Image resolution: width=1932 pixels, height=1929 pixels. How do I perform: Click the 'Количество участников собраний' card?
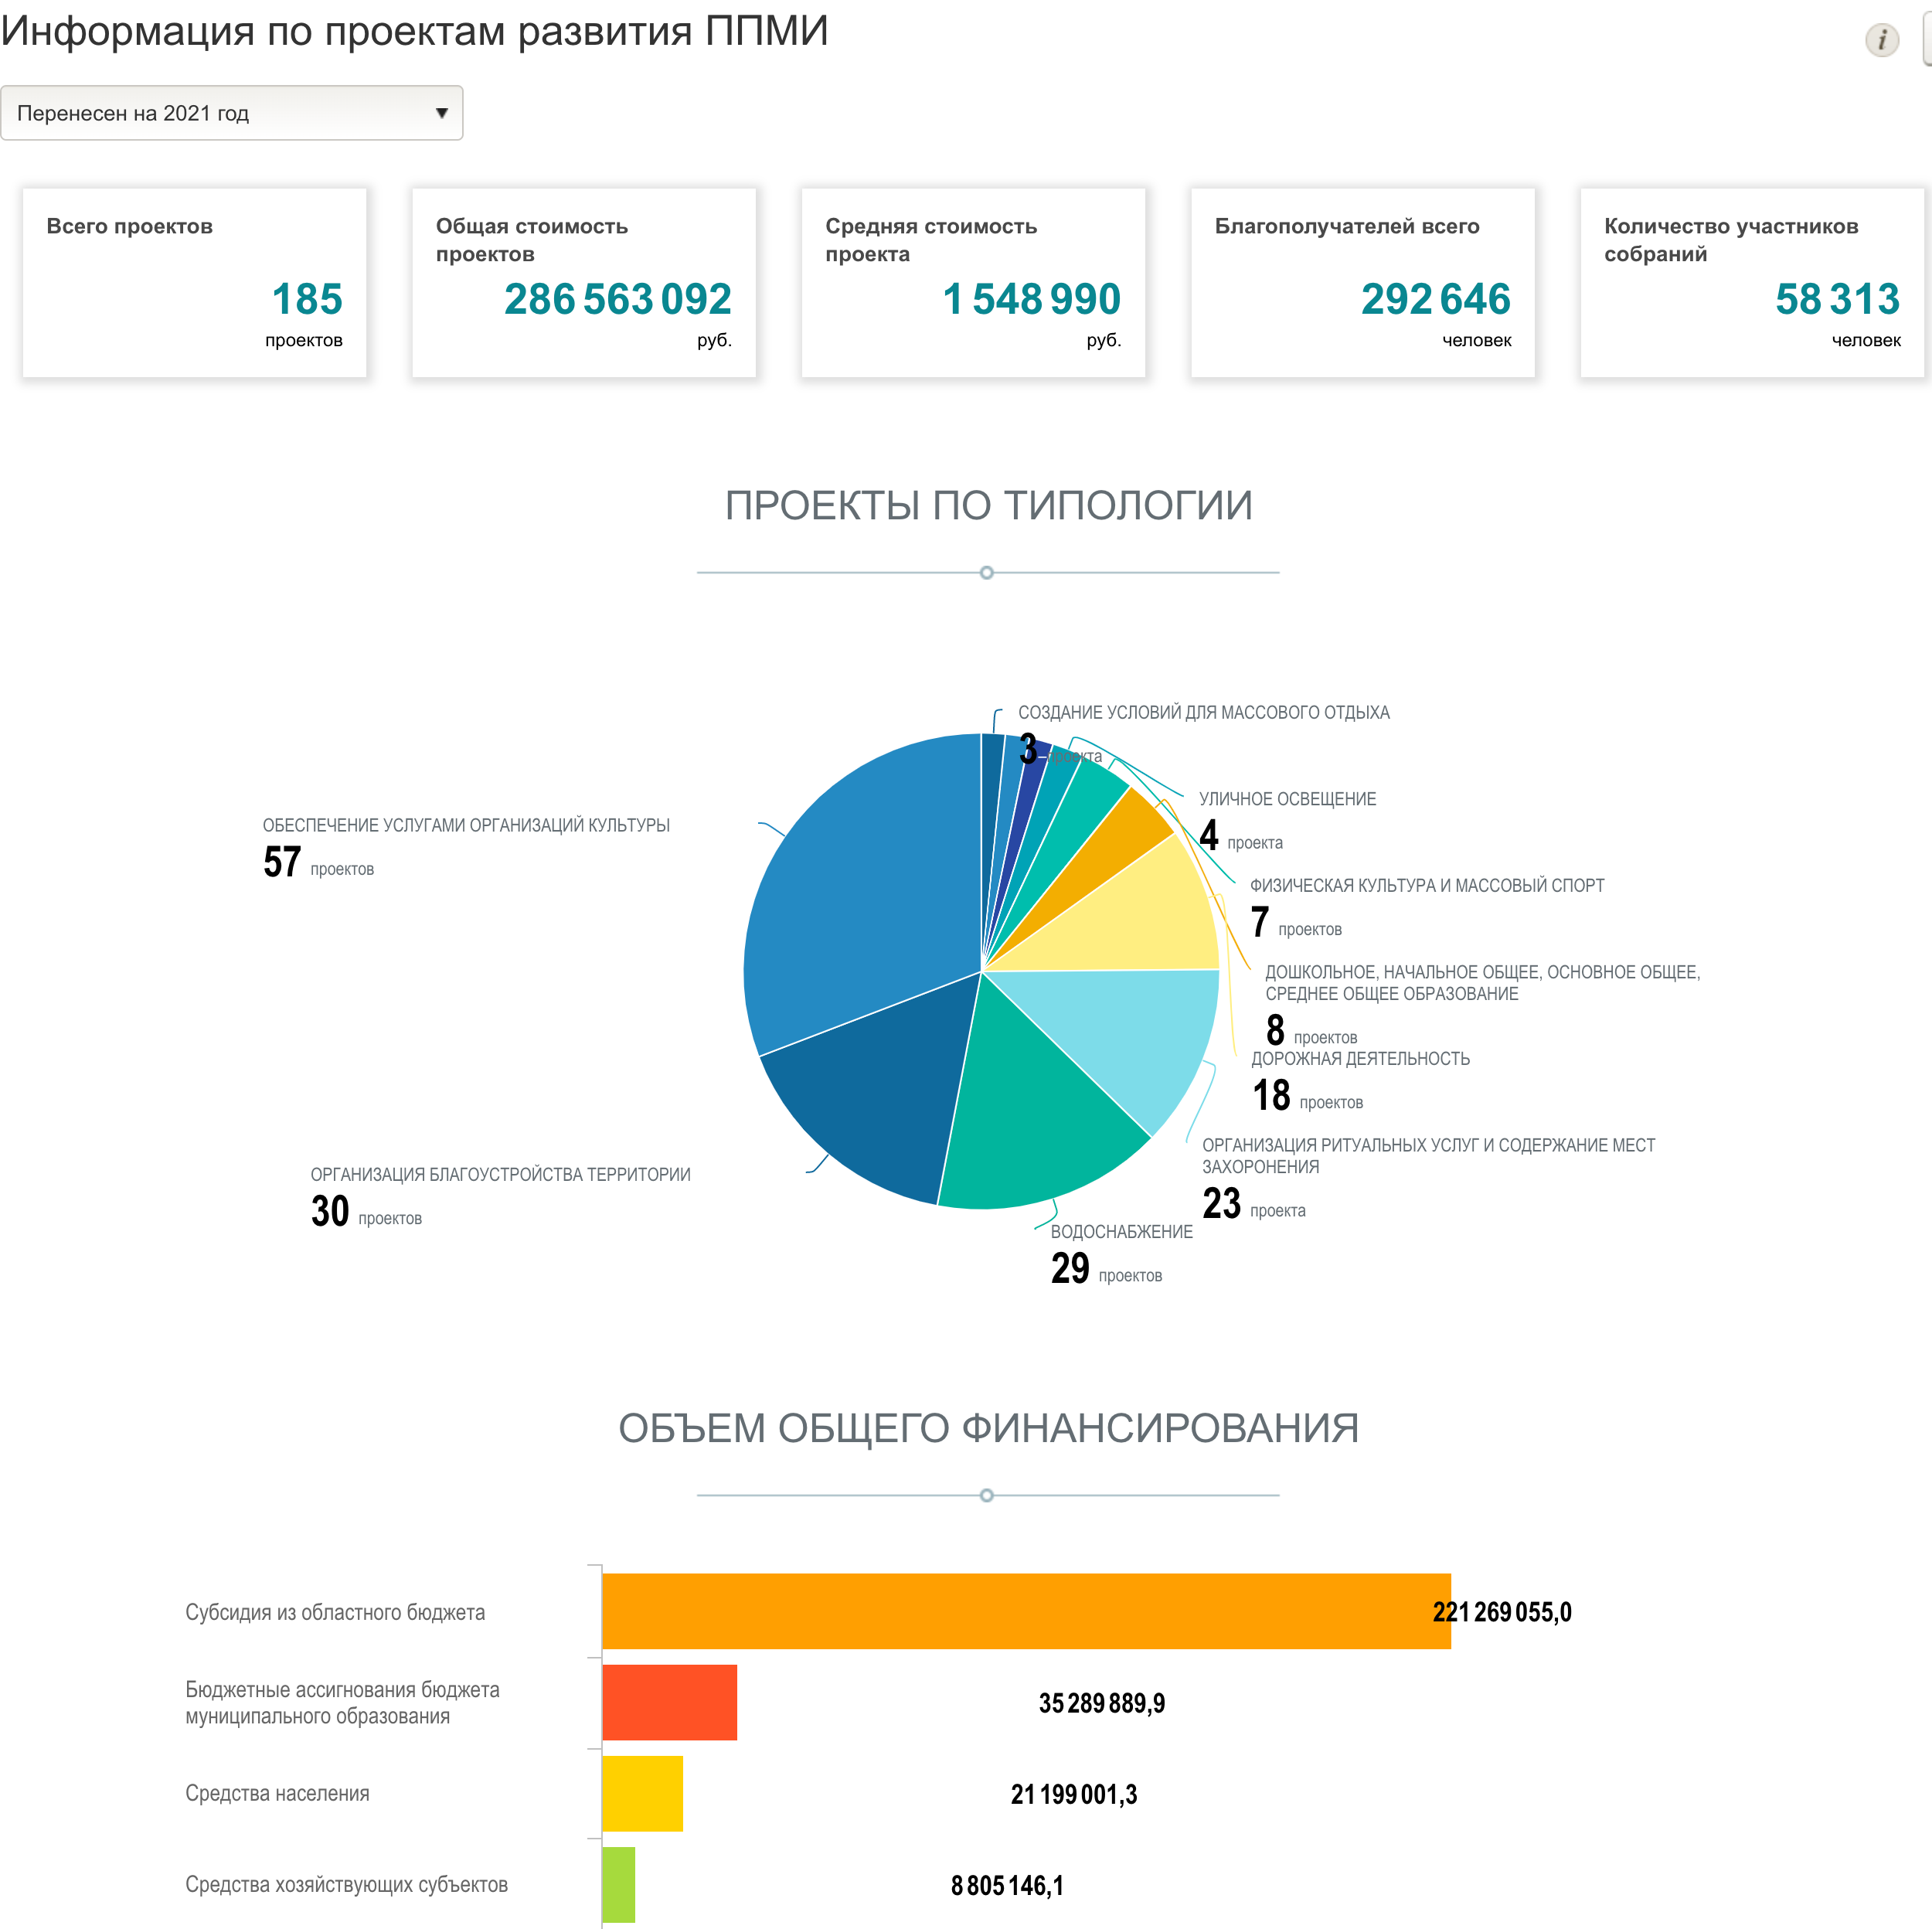click(x=1752, y=282)
